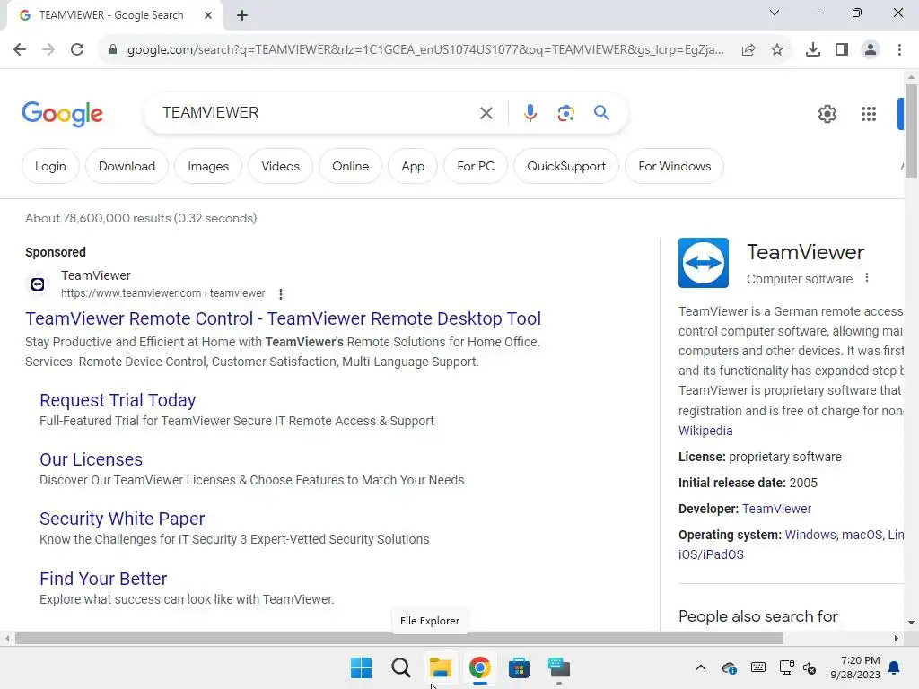
Task: Open the notification bell in the system tray
Action: tap(895, 667)
